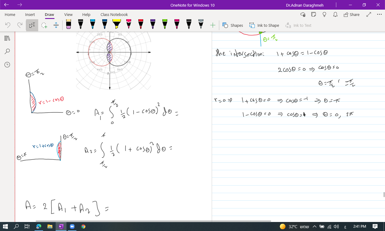Add a new pen with plus icon
The height and width of the screenshot is (231, 385).
click(x=213, y=25)
